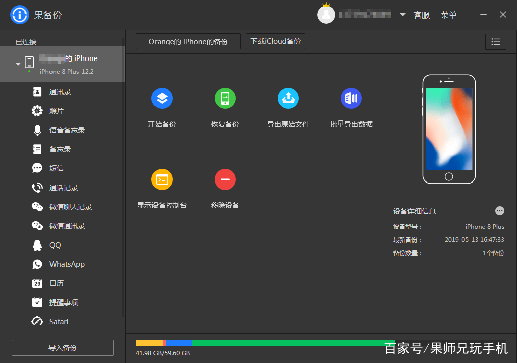Switch to Orange的 iPhone的备份 tab
This screenshot has height=363, width=517.
[x=188, y=41]
